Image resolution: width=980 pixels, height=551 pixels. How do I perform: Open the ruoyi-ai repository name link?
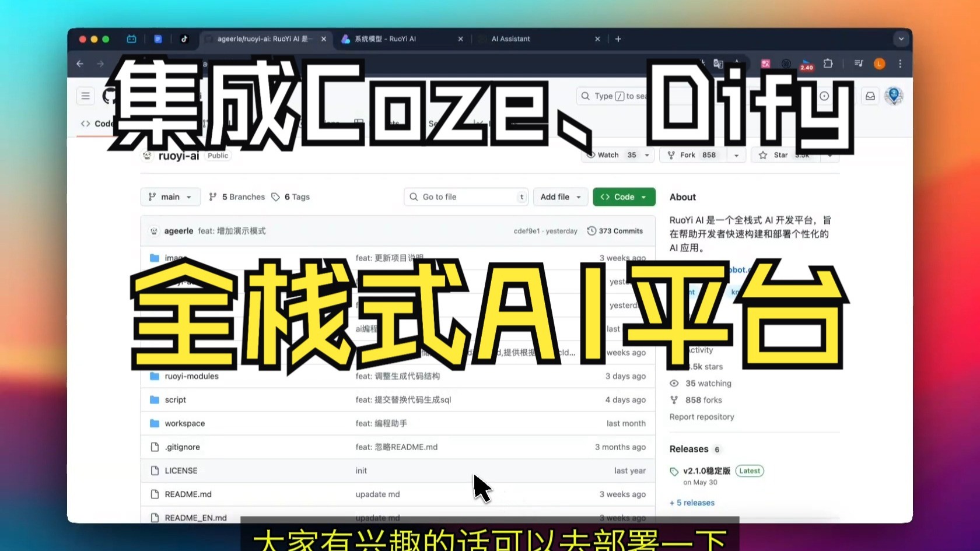click(178, 156)
